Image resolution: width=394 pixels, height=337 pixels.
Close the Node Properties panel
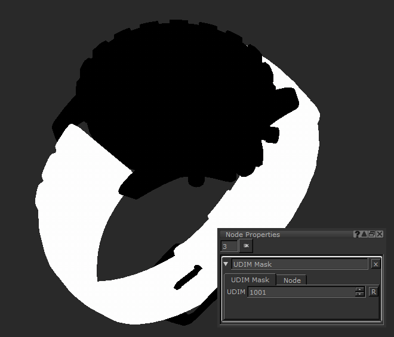pyautogui.click(x=379, y=235)
